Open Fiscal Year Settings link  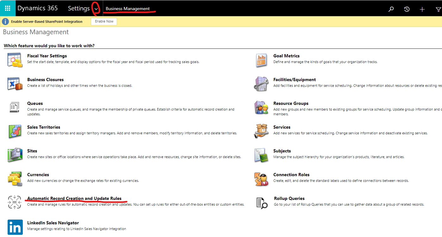coord(47,56)
